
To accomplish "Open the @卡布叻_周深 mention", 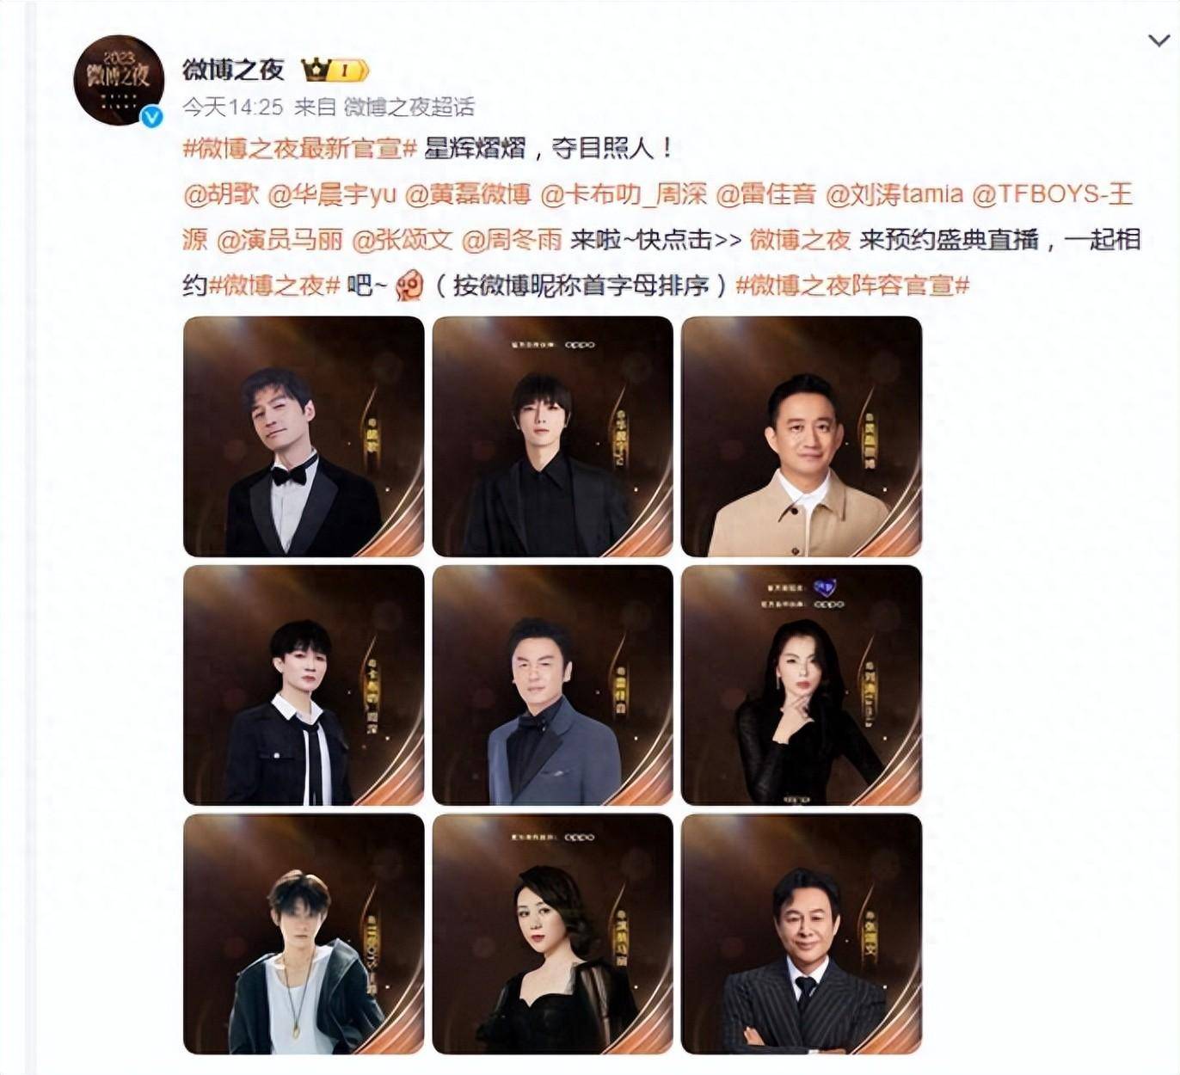I will point(624,194).
